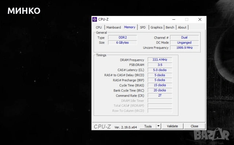
Task: Click the Unganged DC Mode value
Action: (x=184, y=43)
